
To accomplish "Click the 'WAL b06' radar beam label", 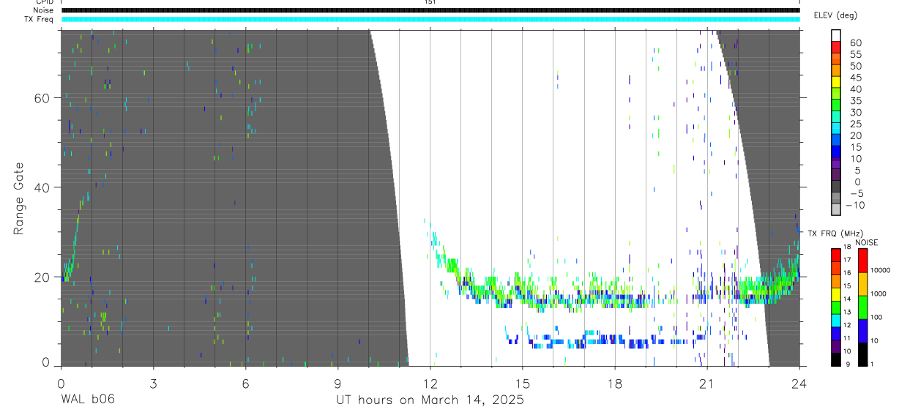I will click(x=87, y=400).
